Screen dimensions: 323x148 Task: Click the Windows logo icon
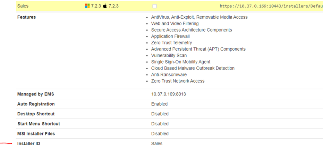point(87,6)
